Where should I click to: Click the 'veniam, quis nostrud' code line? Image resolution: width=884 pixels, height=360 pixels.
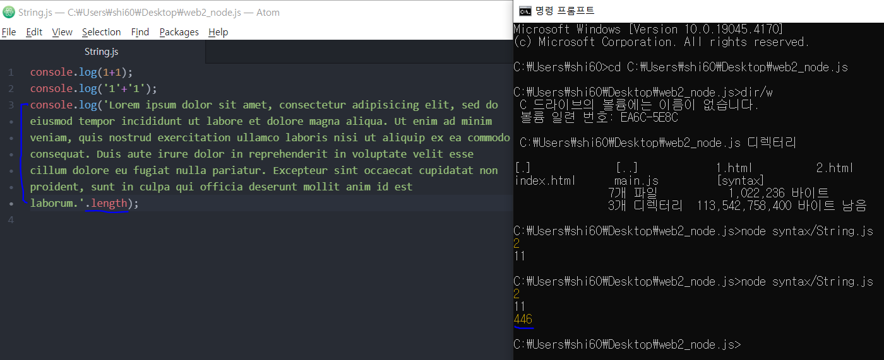[x=270, y=137]
